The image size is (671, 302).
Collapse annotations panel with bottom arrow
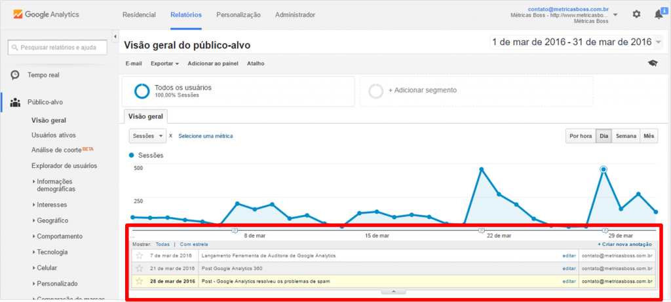(x=393, y=291)
